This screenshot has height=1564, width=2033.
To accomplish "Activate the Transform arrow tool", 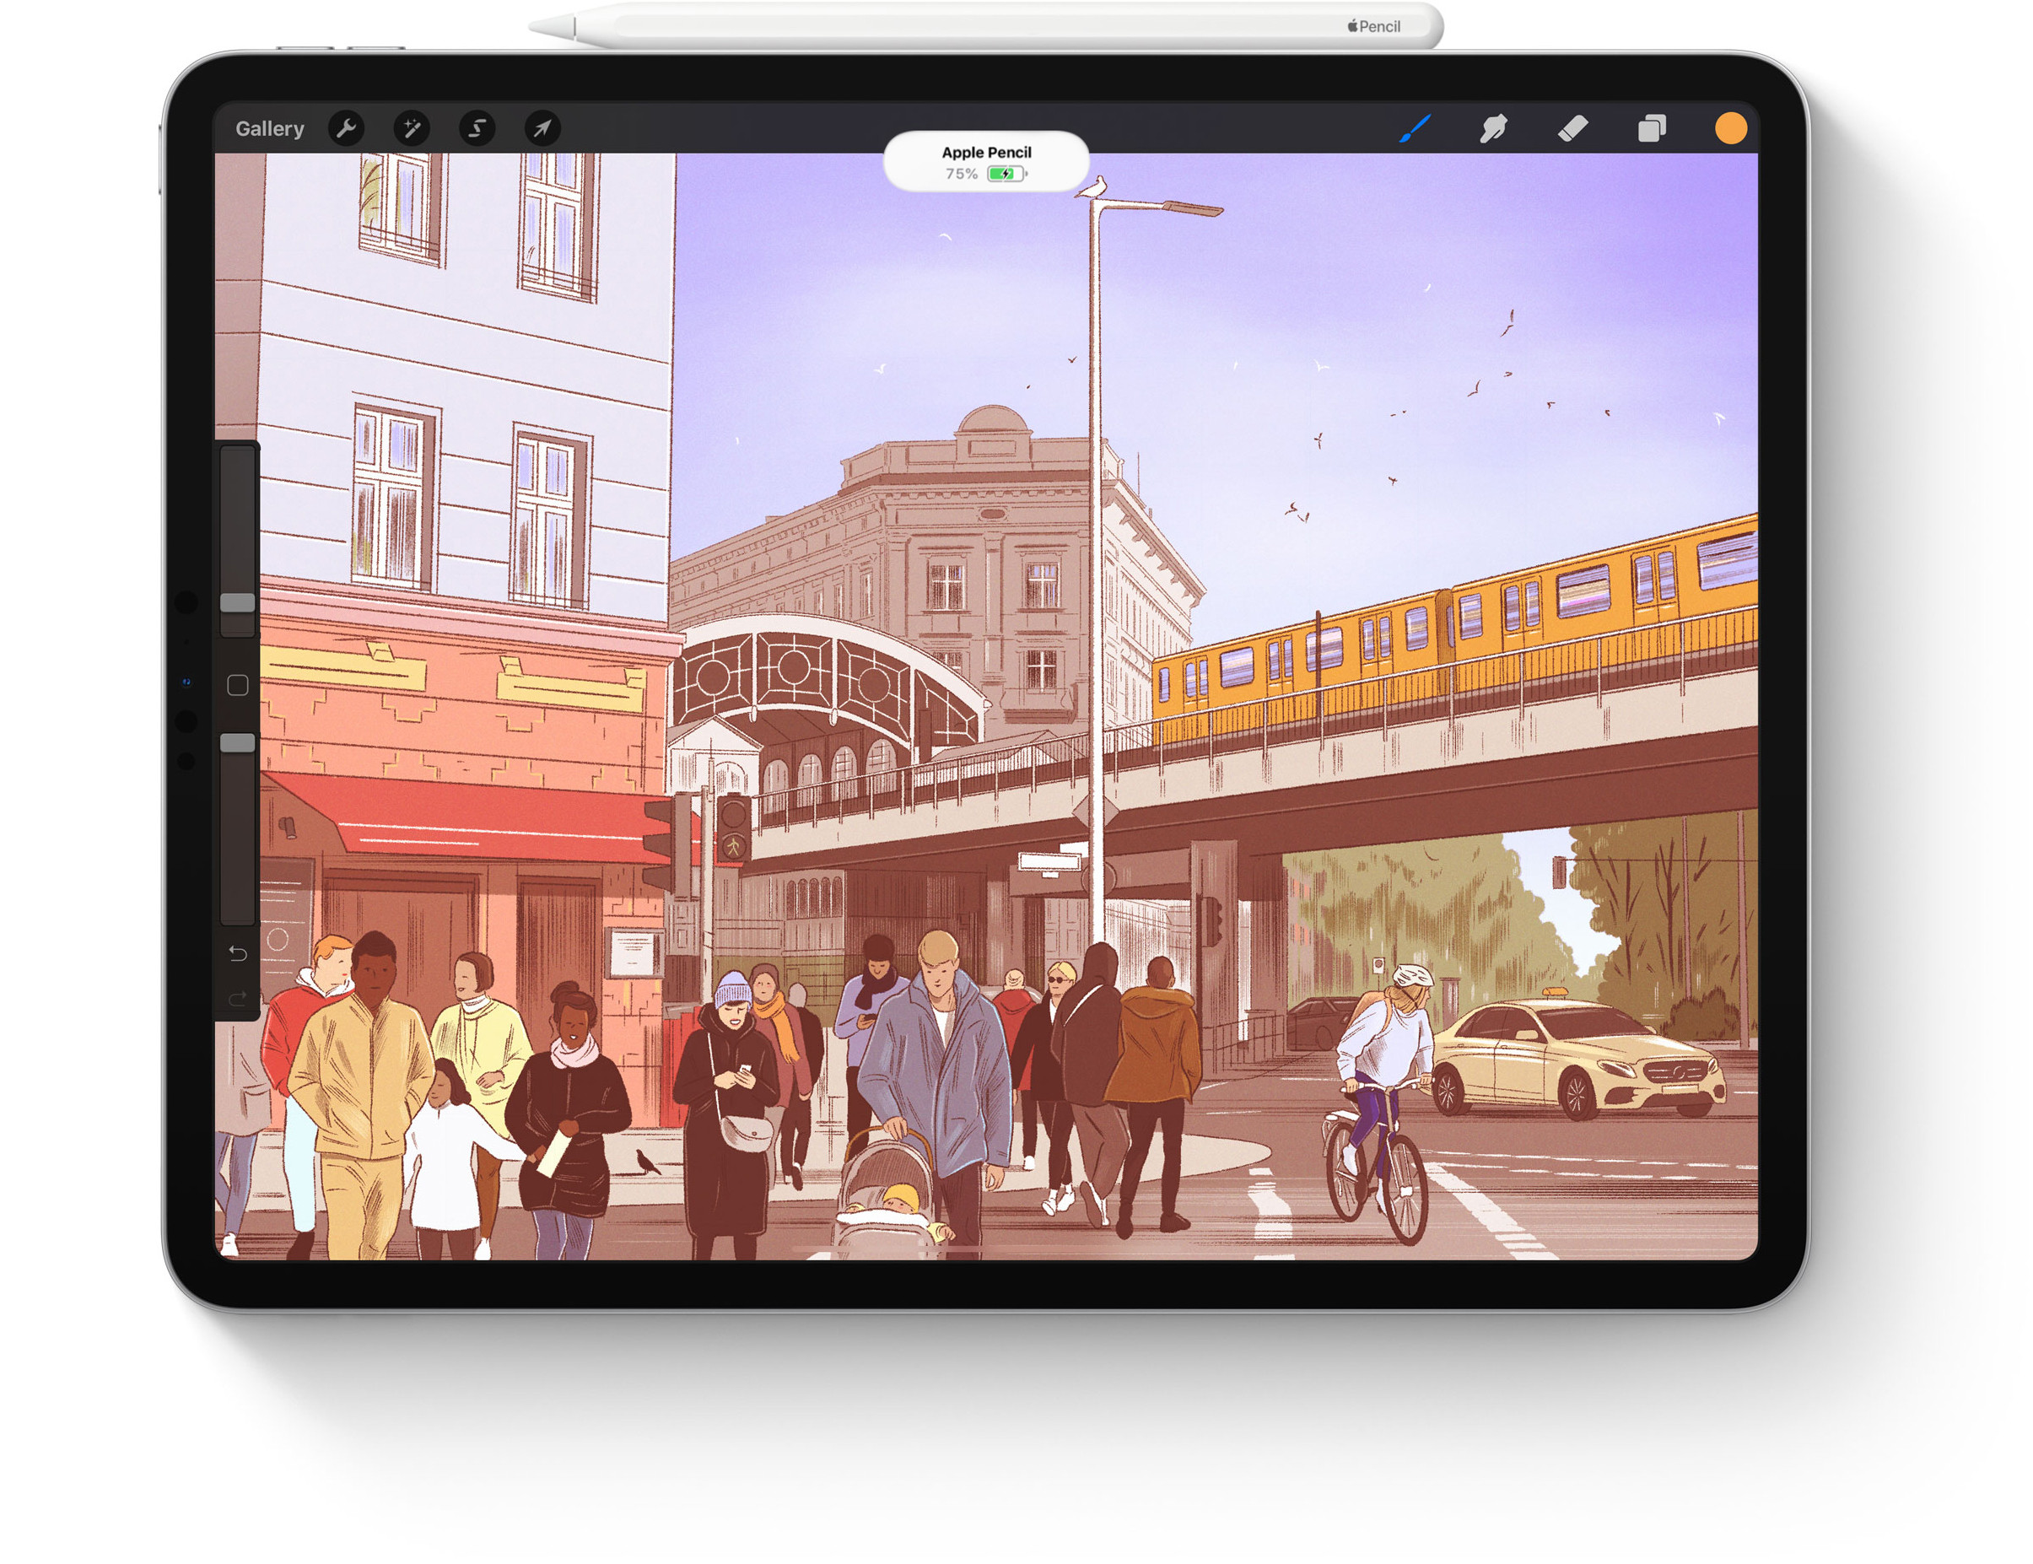I will [542, 127].
